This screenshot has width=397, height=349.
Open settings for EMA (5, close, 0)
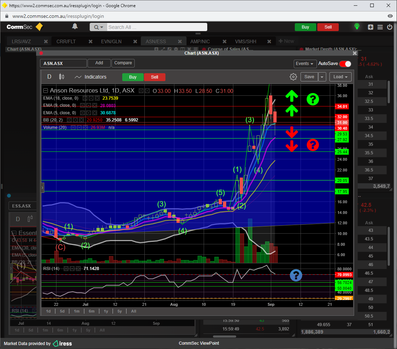coord(88,113)
